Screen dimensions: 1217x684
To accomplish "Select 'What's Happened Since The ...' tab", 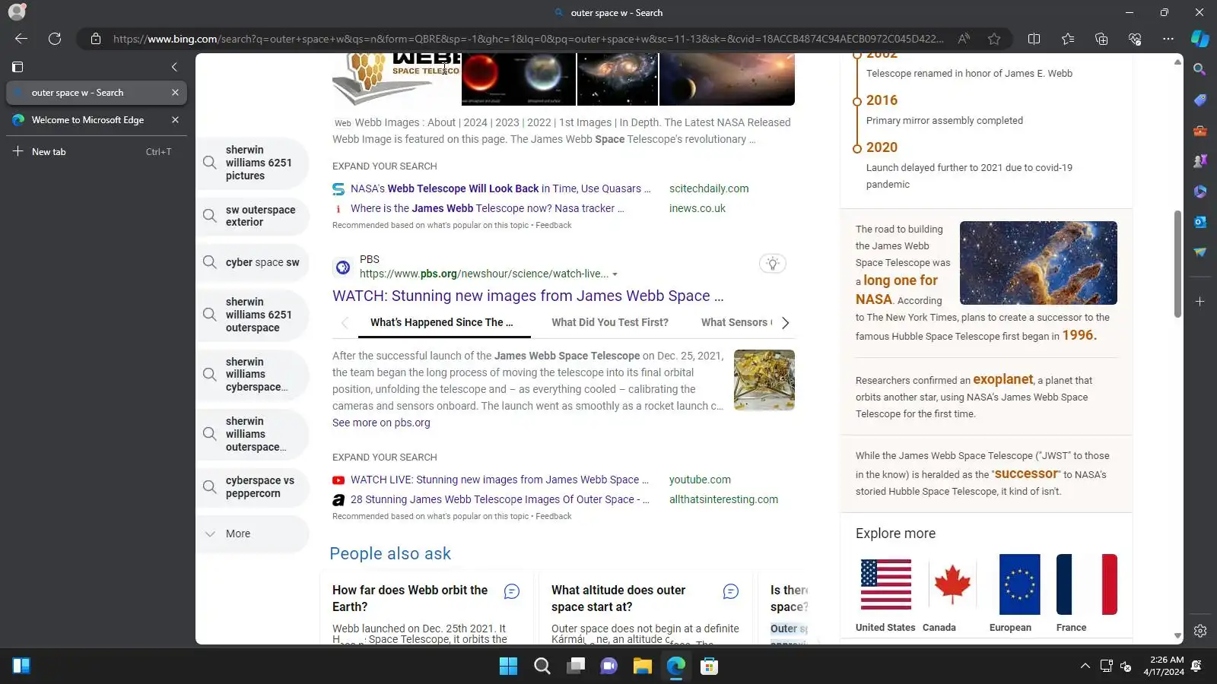I will [442, 323].
